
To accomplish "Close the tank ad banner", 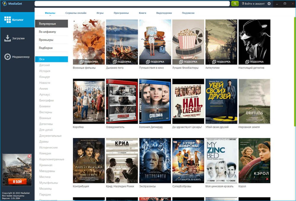I will (29, 156).
